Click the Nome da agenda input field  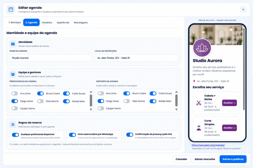51,58
